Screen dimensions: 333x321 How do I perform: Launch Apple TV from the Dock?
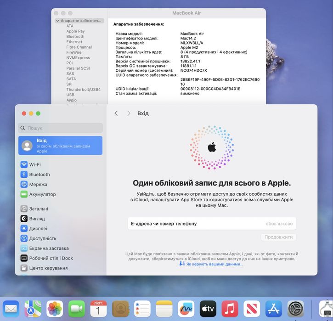tap(208, 309)
